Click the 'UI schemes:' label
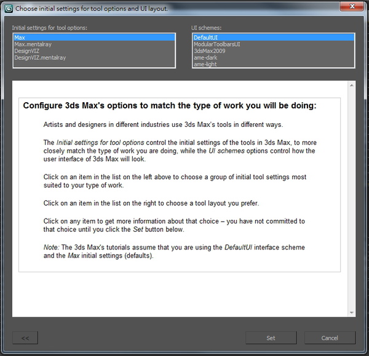The height and width of the screenshot is (356, 369). coord(207,28)
